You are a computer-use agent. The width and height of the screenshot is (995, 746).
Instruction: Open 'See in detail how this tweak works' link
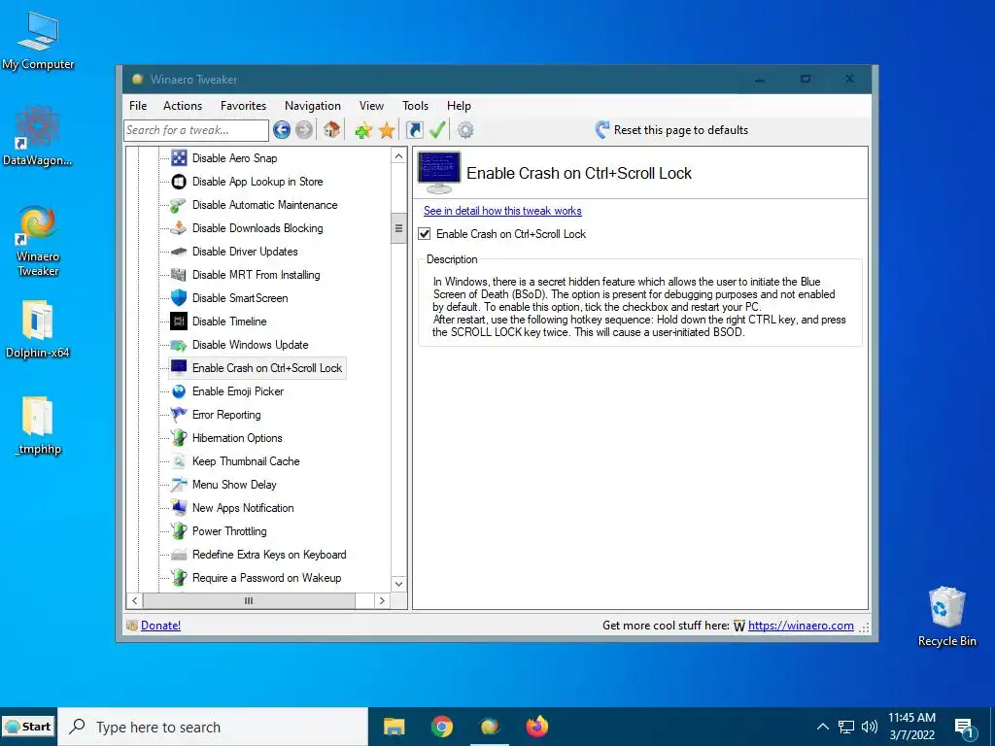tap(502, 211)
